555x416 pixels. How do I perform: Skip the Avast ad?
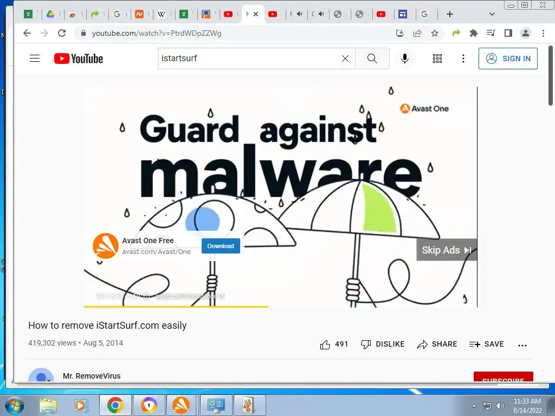pos(447,250)
